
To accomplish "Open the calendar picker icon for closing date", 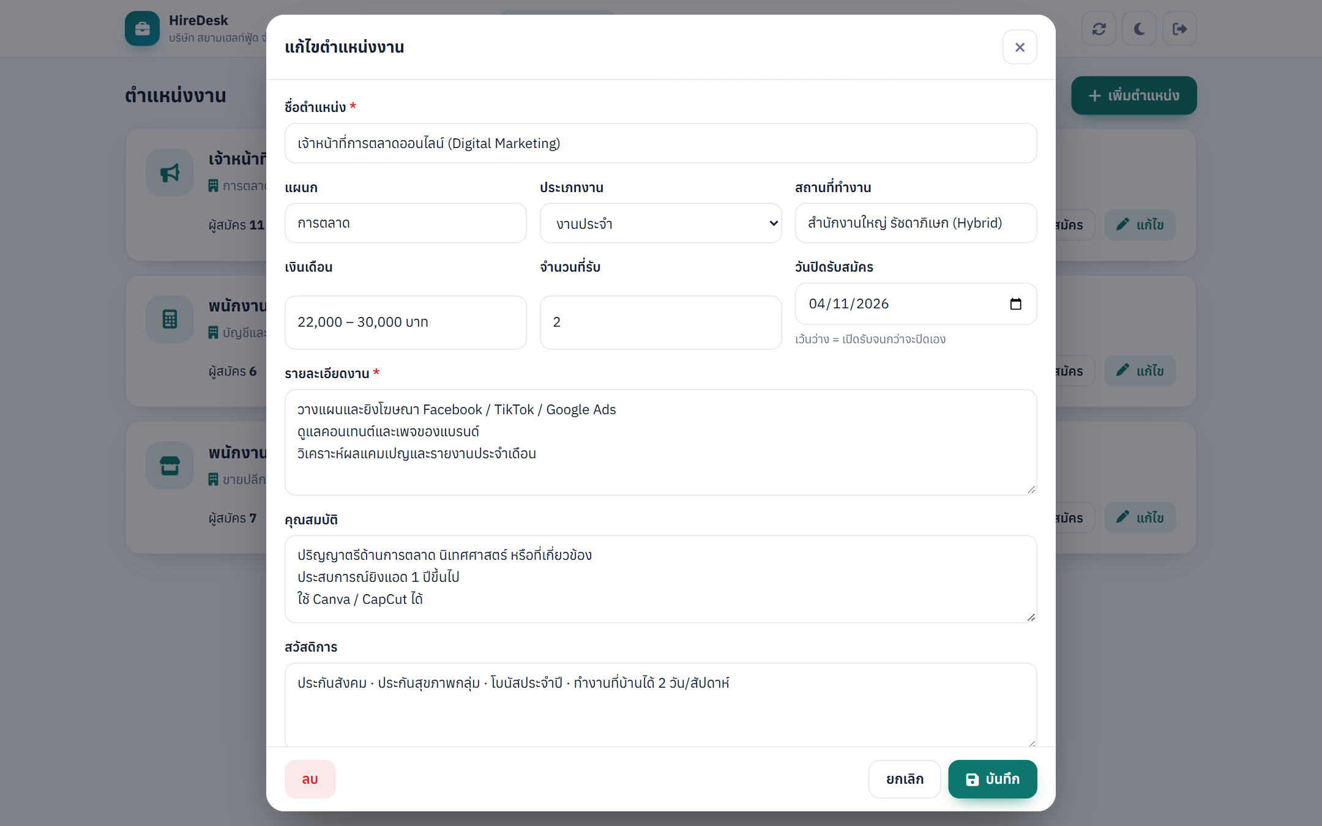I will (x=1015, y=304).
